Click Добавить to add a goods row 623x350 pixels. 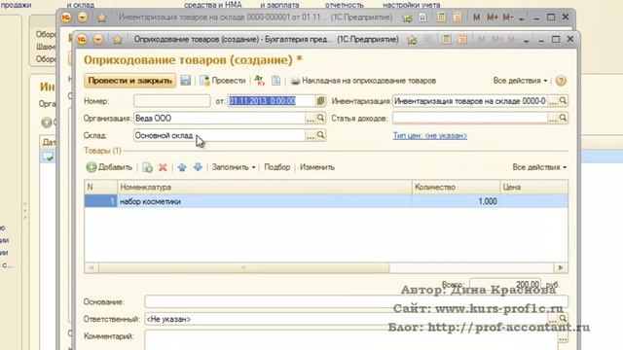[x=109, y=167]
